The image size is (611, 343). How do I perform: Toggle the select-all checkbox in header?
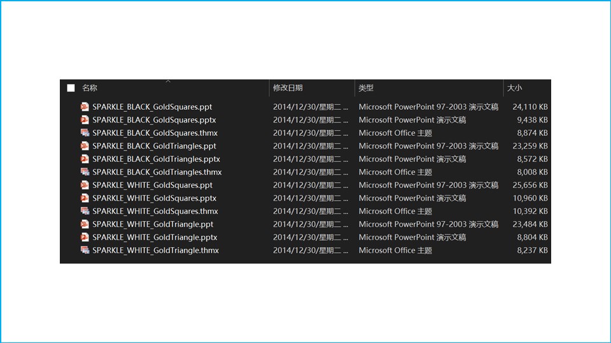[71, 88]
